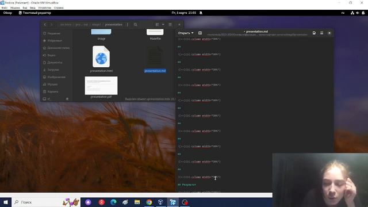Viewport: 368px width, 207px height.
Task: Open the Fedora VM taskbar icon
Action: click(x=172, y=202)
